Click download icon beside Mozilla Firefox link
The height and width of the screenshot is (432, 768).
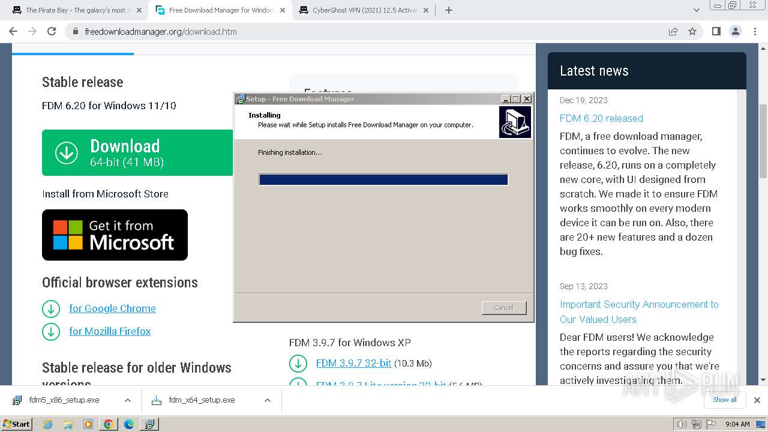pos(51,332)
